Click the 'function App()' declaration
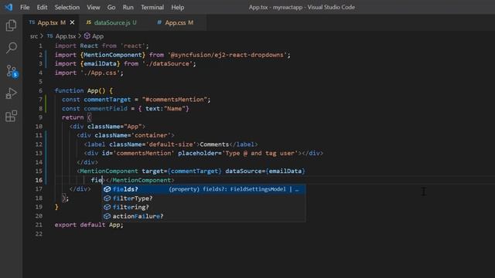The image size is (495, 278). coord(80,91)
